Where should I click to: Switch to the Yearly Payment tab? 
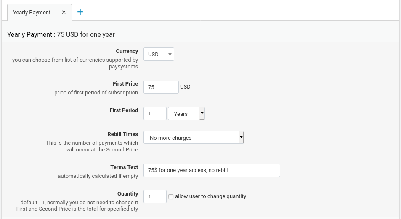coord(32,13)
